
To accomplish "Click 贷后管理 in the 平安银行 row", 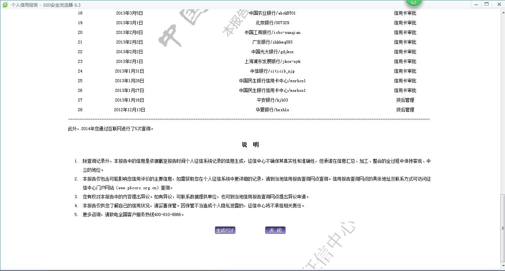I will [405, 100].
